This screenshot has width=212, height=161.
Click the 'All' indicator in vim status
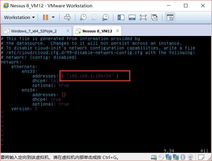(x=204, y=151)
